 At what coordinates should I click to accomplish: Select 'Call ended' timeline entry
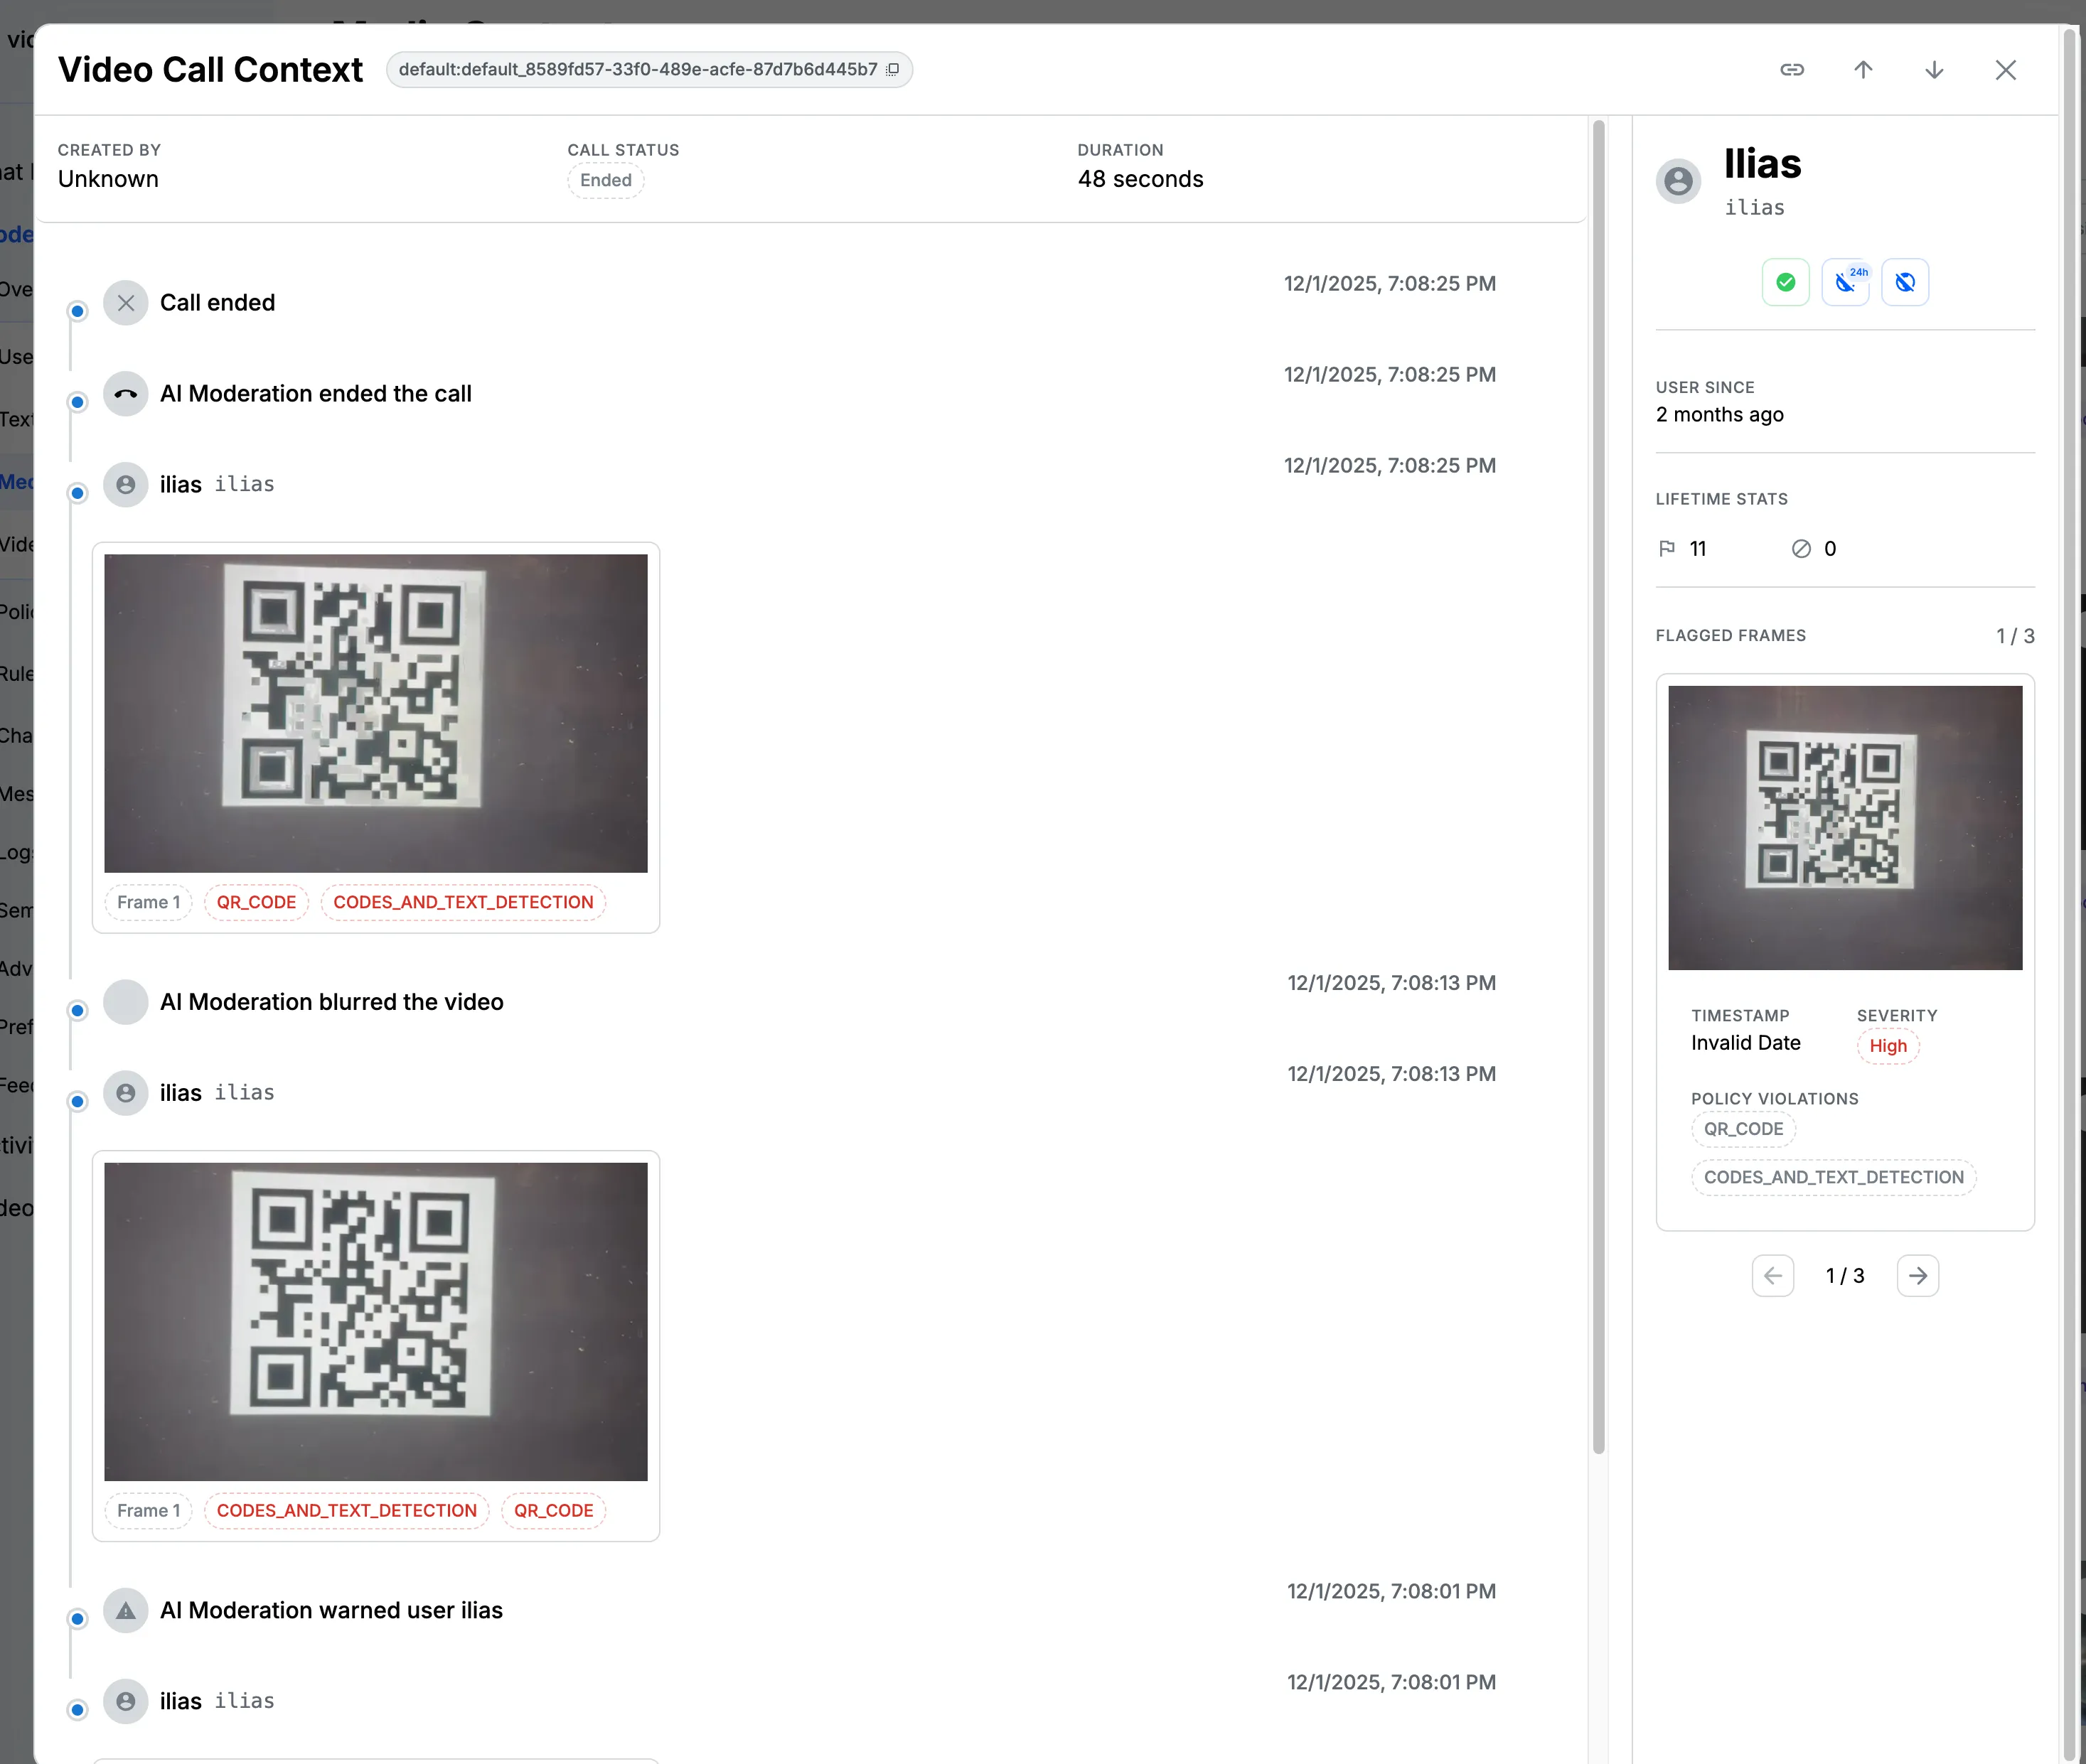217,303
